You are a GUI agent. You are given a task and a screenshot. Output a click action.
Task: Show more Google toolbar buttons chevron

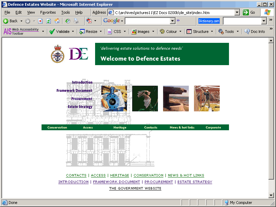point(178,20)
